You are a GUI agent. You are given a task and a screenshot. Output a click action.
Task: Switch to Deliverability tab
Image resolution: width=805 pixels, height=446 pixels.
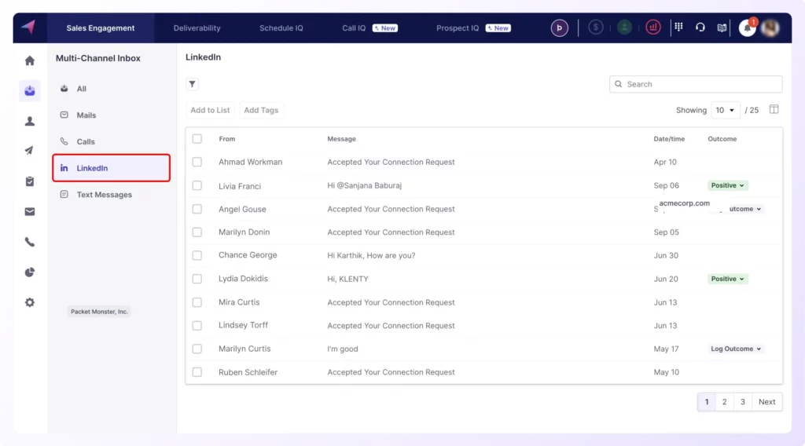pyautogui.click(x=197, y=28)
